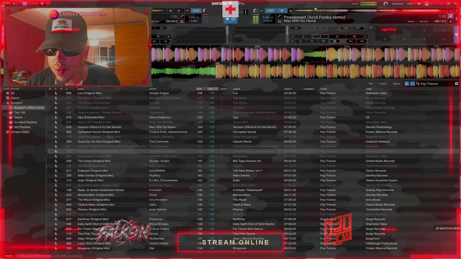Open the Serato settings gear
This screenshot has height=259, width=461.
point(419,4)
